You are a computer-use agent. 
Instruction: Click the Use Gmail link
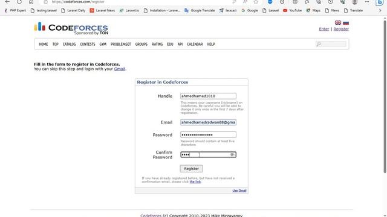click(x=239, y=190)
